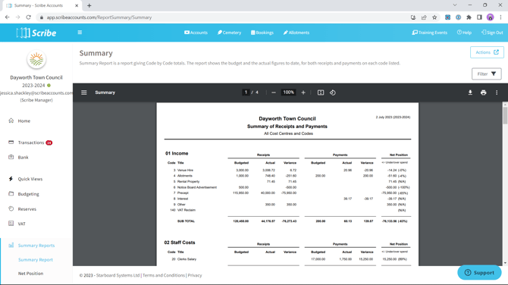Viewport: 508px width, 285px height.
Task: Click the PDF vertical scrollbar thumb
Action: pyautogui.click(x=505, y=115)
